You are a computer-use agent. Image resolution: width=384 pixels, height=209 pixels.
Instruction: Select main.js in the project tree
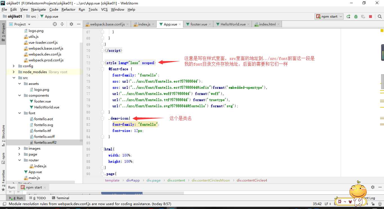(x=34, y=178)
